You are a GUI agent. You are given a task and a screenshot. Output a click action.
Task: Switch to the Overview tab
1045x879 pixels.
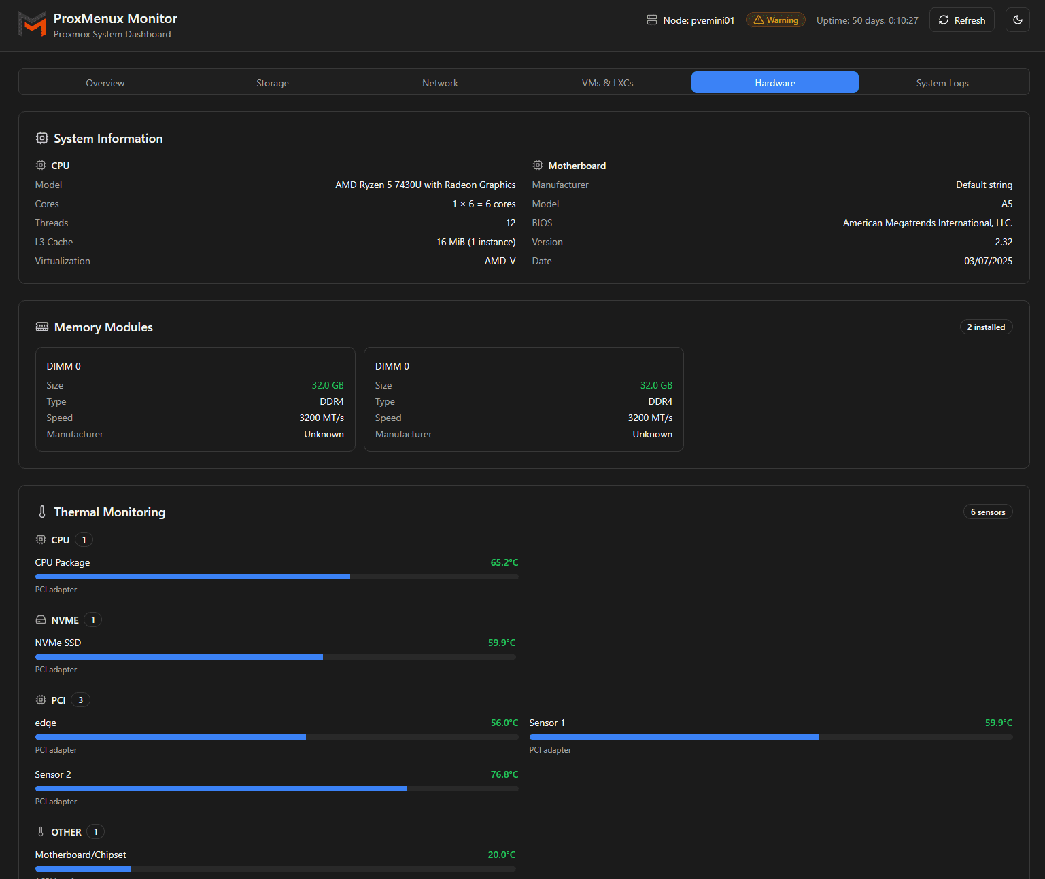(x=105, y=82)
